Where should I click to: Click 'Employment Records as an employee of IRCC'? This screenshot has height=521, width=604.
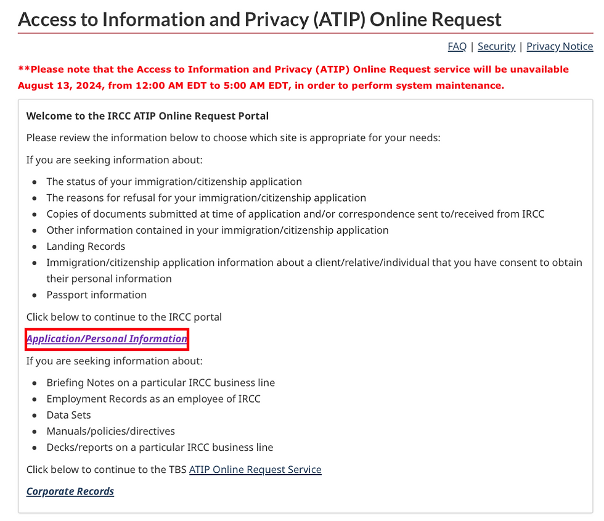click(x=153, y=399)
